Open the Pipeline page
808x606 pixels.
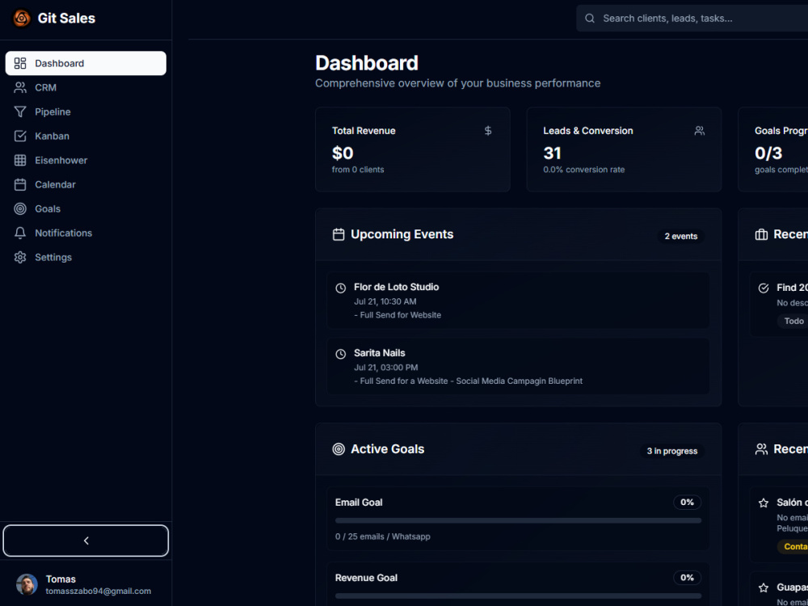pos(86,112)
